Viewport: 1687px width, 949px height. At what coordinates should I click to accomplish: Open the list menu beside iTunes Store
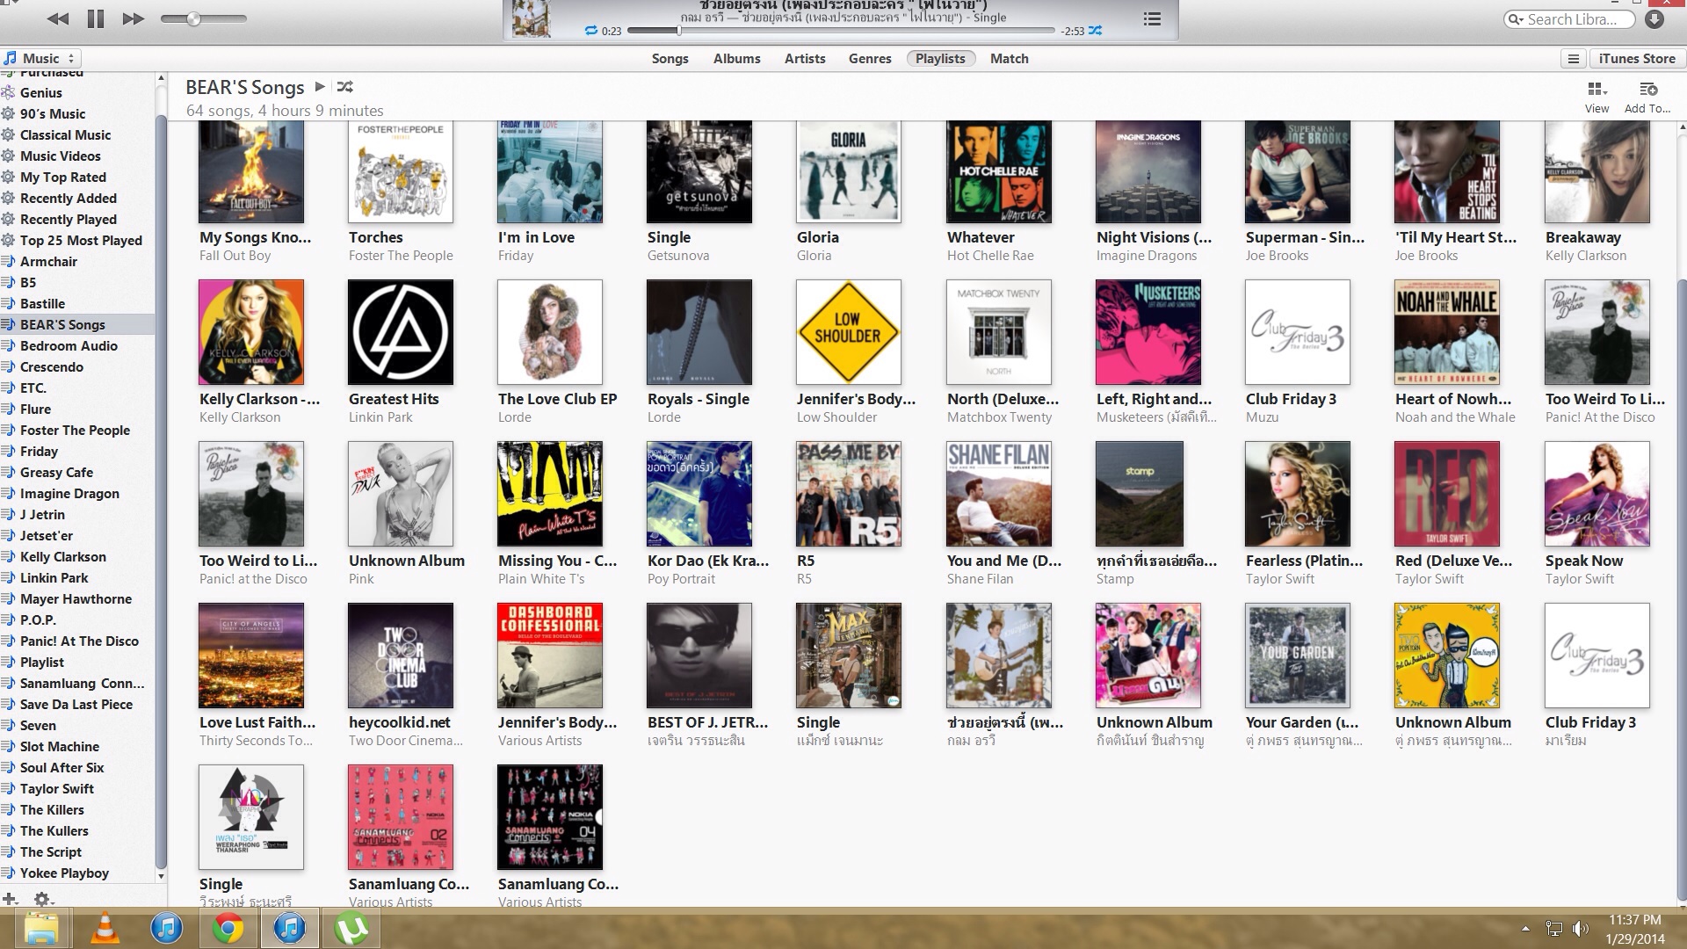pos(1573,59)
